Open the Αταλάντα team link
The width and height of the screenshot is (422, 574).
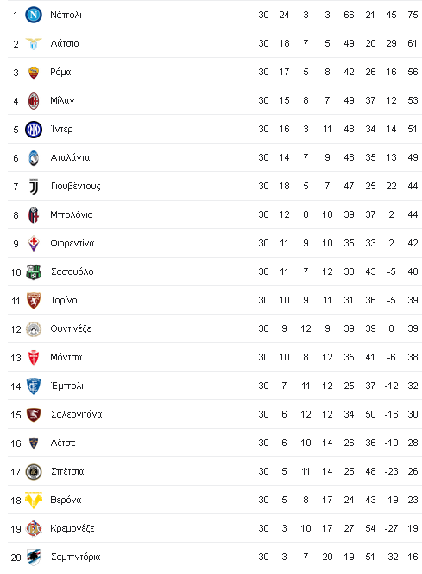[x=70, y=158]
